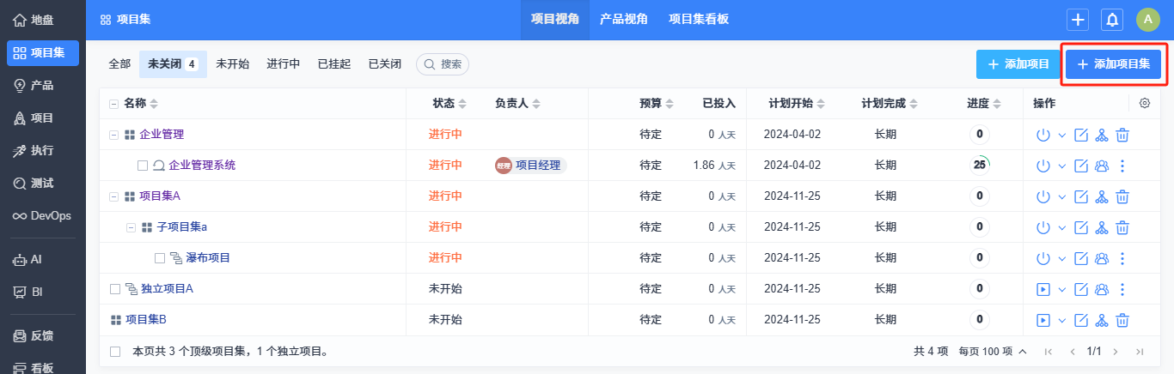1174x374 pixels.
Task: Filter by 全部
Action: 119,64
